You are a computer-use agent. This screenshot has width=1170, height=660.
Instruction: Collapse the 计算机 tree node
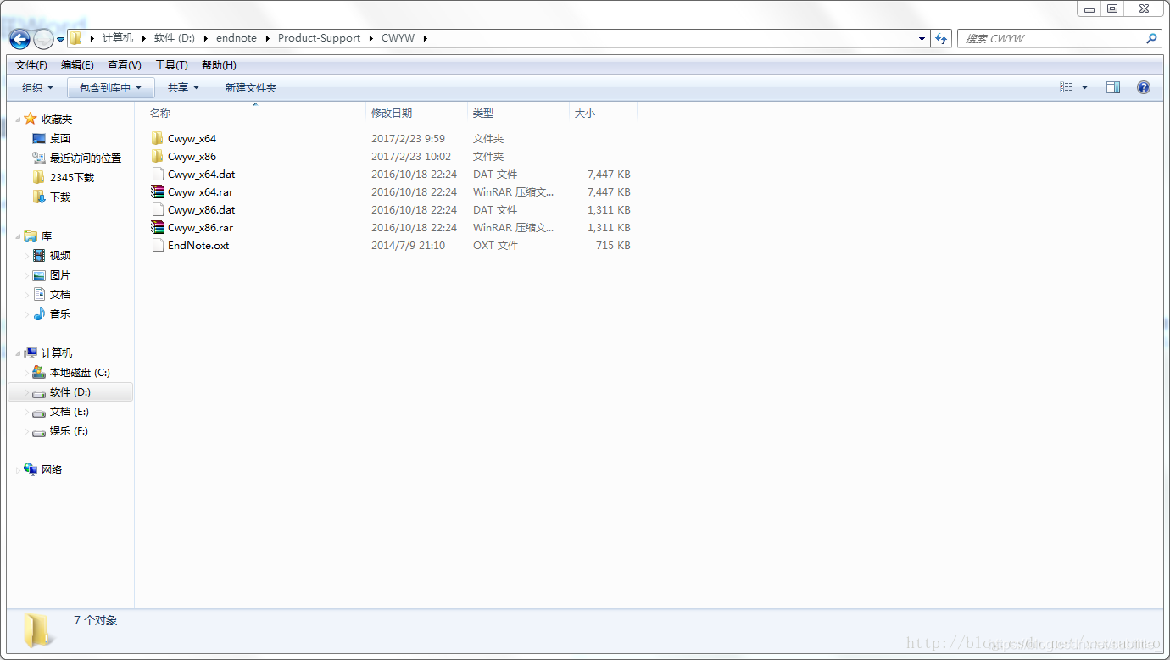[18, 353]
